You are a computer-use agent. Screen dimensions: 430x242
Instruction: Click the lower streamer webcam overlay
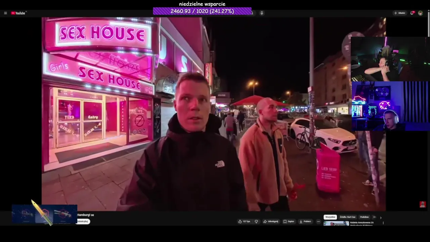[390, 106]
